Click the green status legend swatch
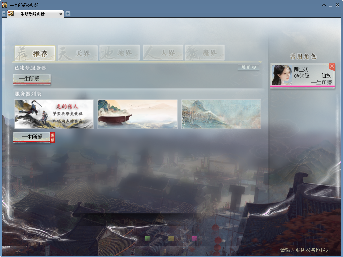 pos(148,238)
